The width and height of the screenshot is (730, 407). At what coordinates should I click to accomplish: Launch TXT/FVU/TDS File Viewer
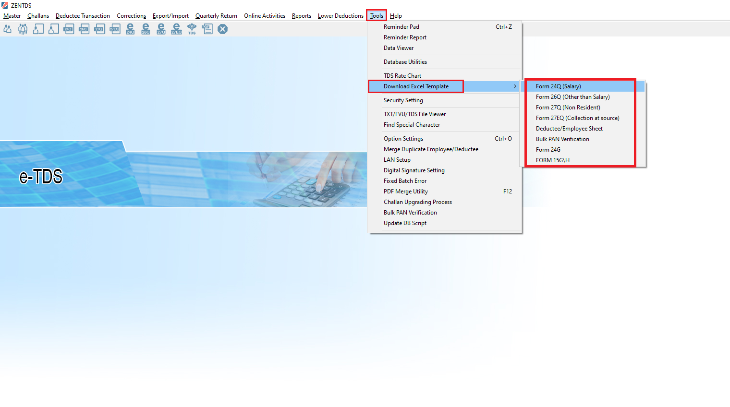(x=445, y=114)
